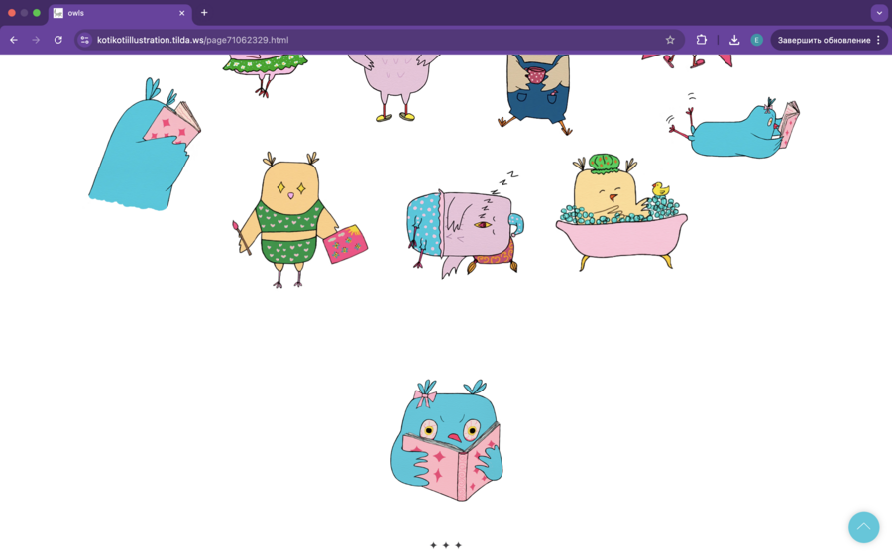892x558 pixels.
Task: Click the lilac owl with yellow slippers
Action: click(x=394, y=87)
